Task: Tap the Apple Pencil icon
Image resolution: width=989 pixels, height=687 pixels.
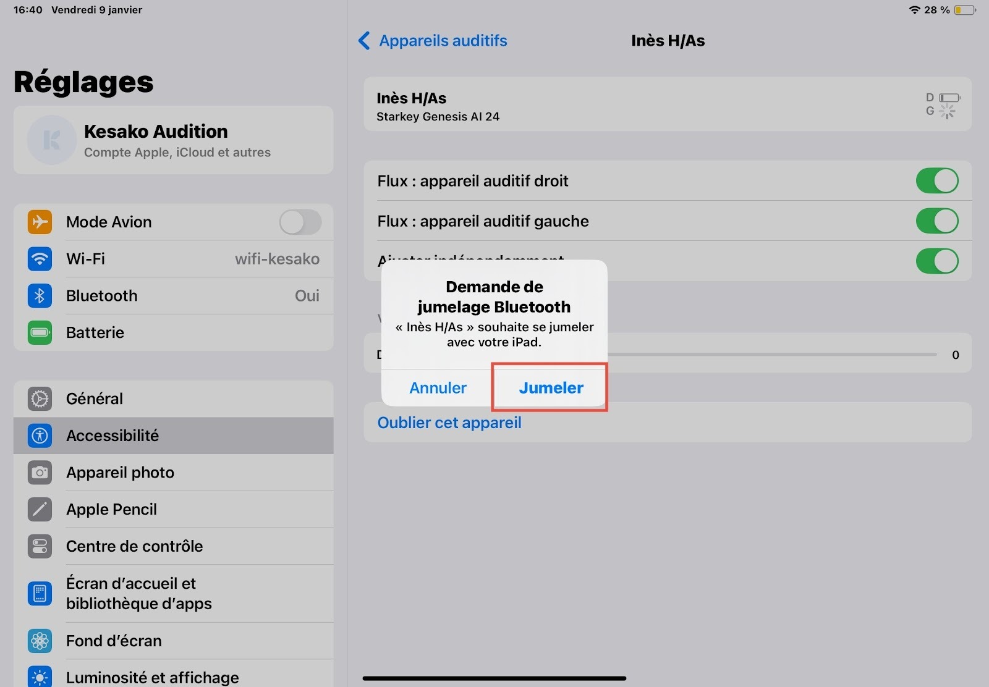Action: [x=40, y=509]
